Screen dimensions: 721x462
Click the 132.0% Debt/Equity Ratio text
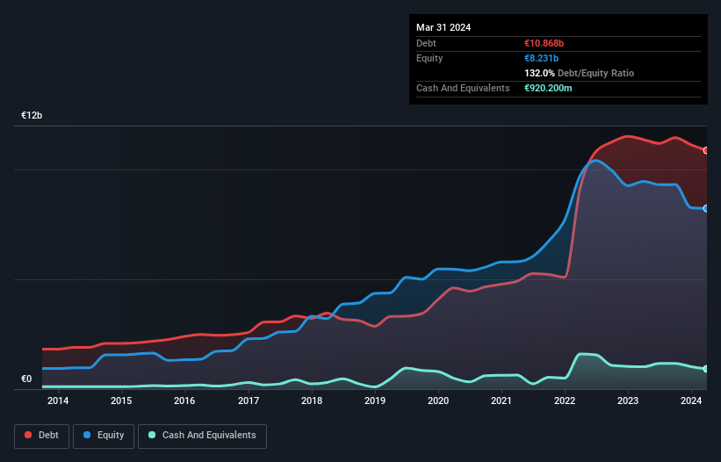(x=579, y=73)
